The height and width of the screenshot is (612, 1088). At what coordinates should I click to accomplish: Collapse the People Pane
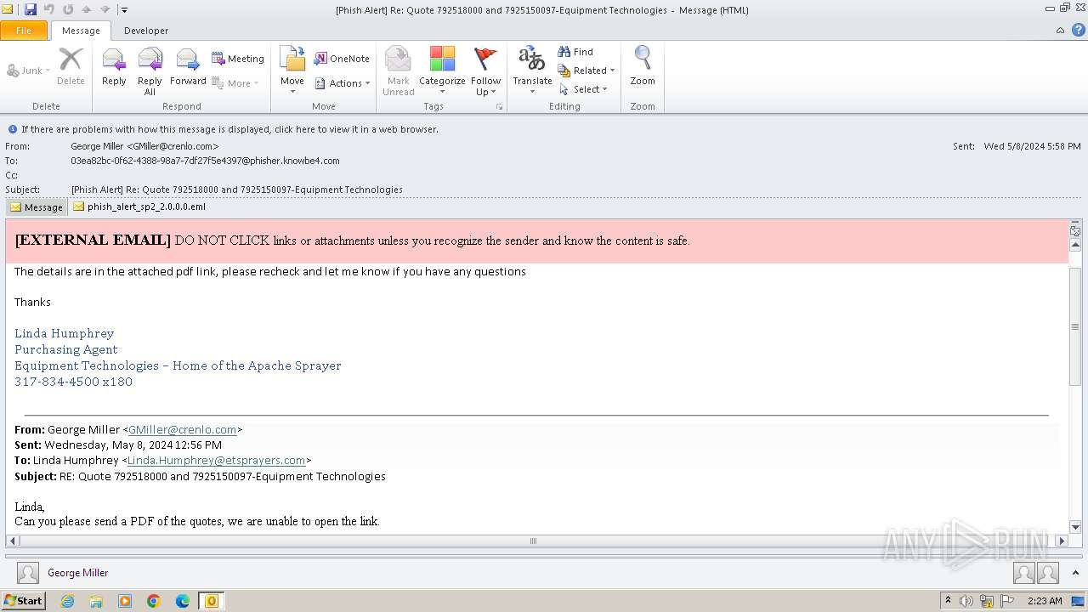[1075, 573]
